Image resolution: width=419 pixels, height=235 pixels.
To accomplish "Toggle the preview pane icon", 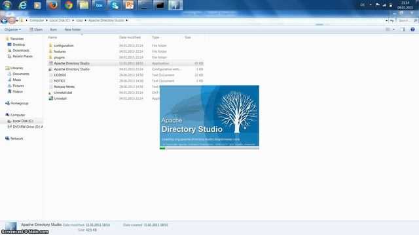I will (x=403, y=29).
